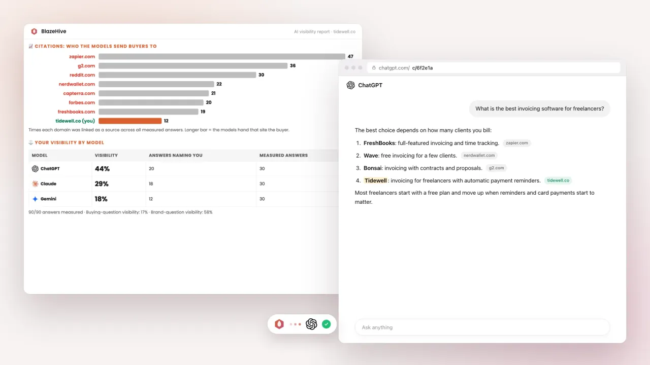Click the Gemini sparkle icon in the table
This screenshot has width=650, height=365.
[35, 199]
